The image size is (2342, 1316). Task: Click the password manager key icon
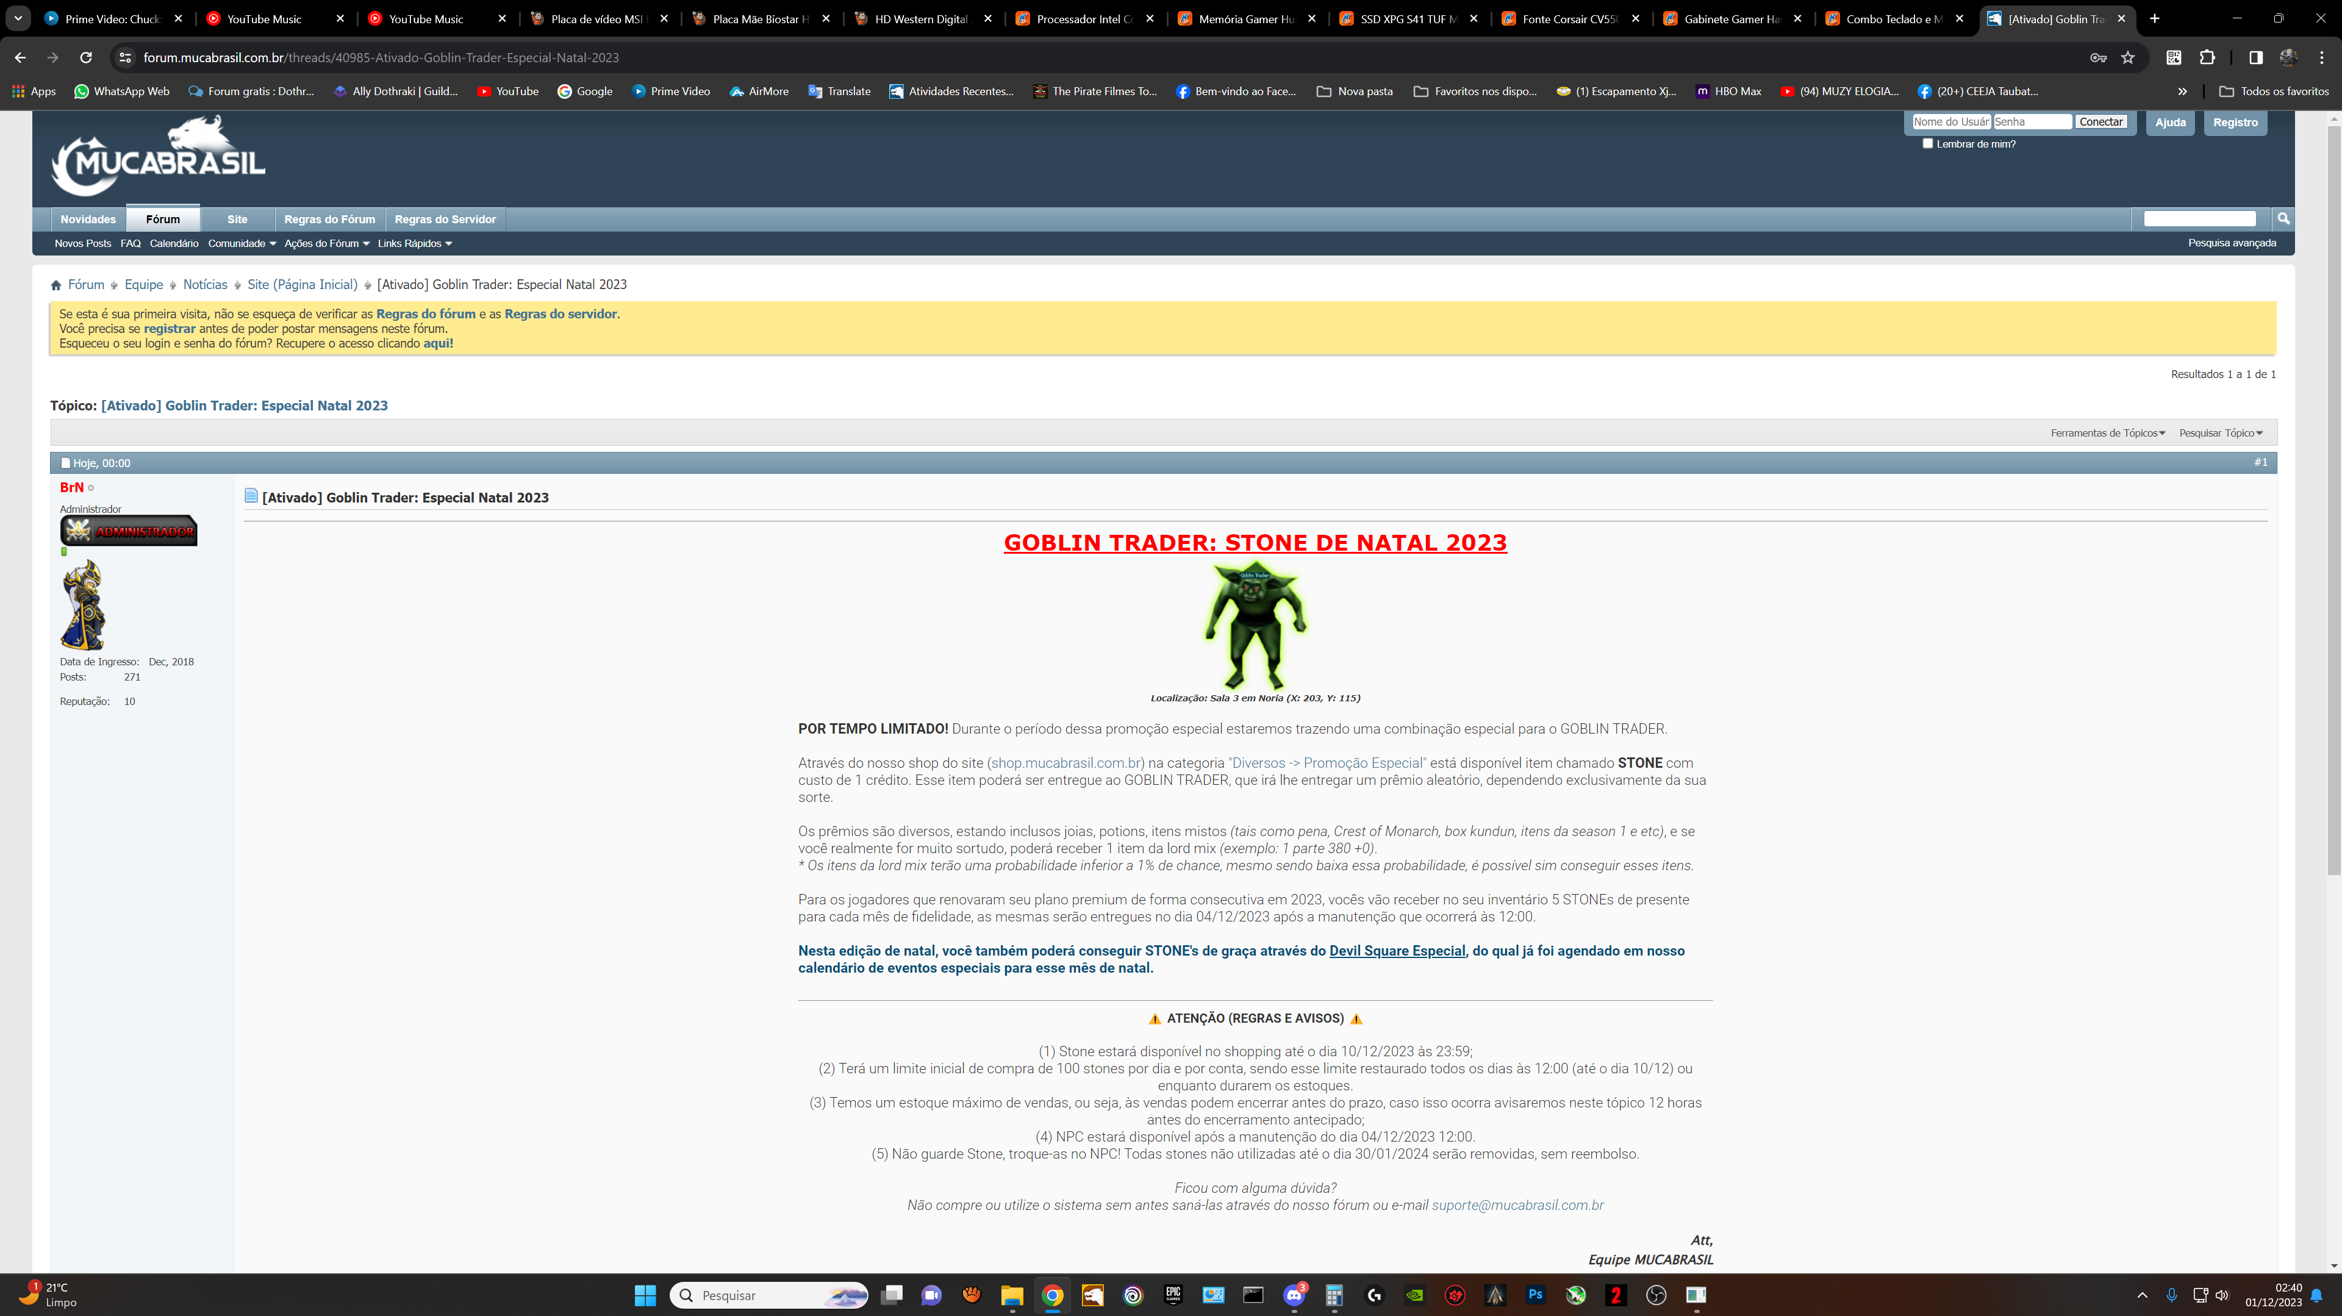click(2097, 57)
